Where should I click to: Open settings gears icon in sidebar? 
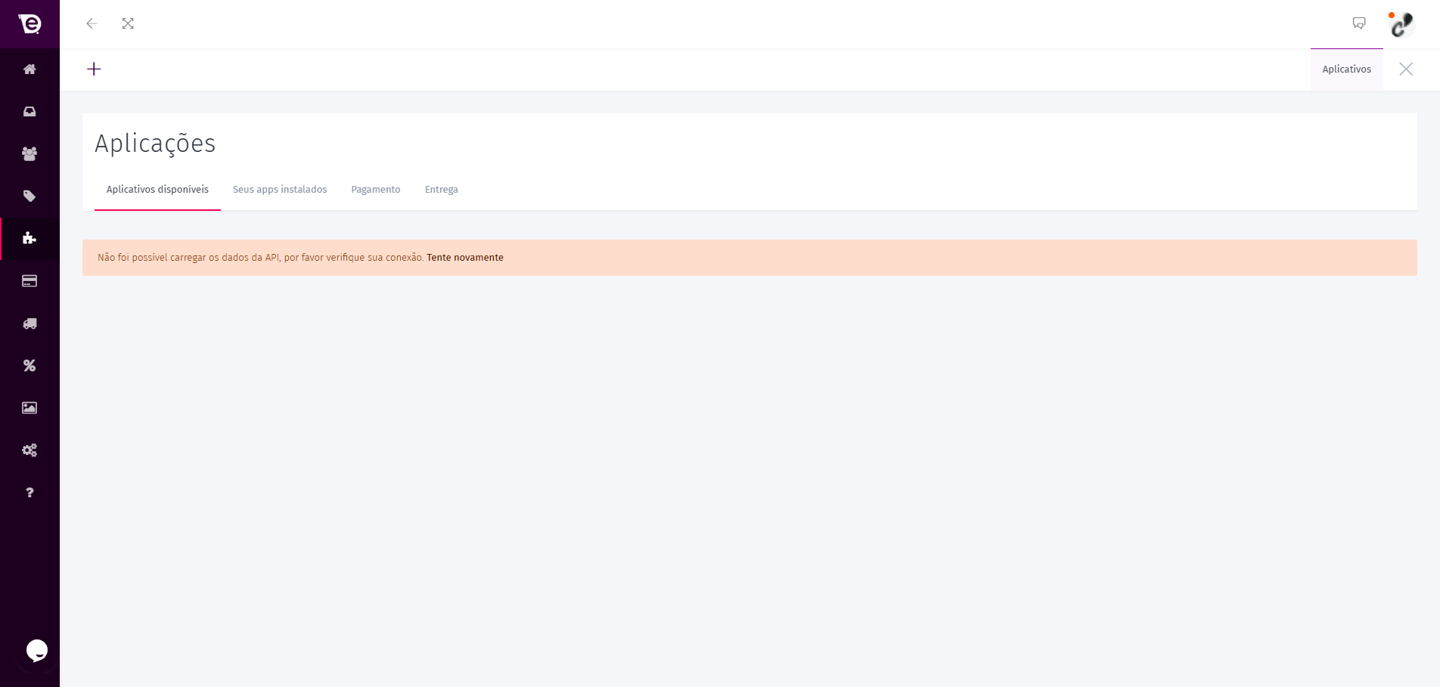tap(29, 450)
